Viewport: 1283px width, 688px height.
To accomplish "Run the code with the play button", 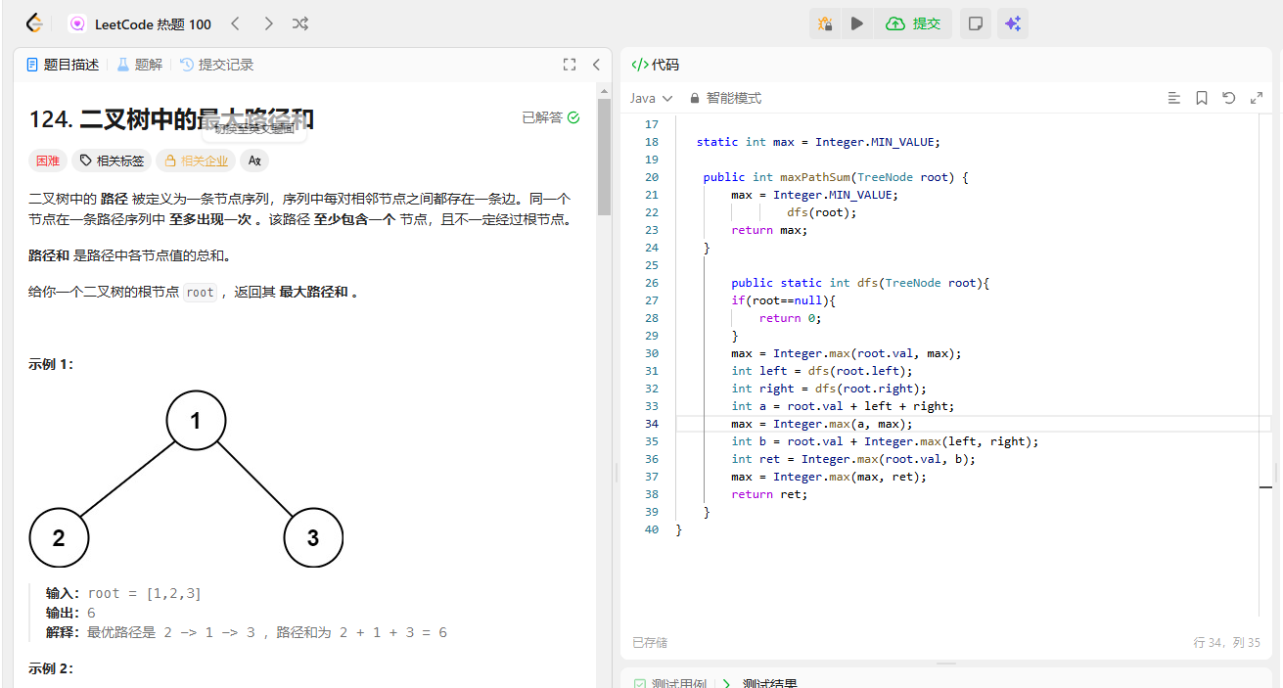I will tap(857, 23).
